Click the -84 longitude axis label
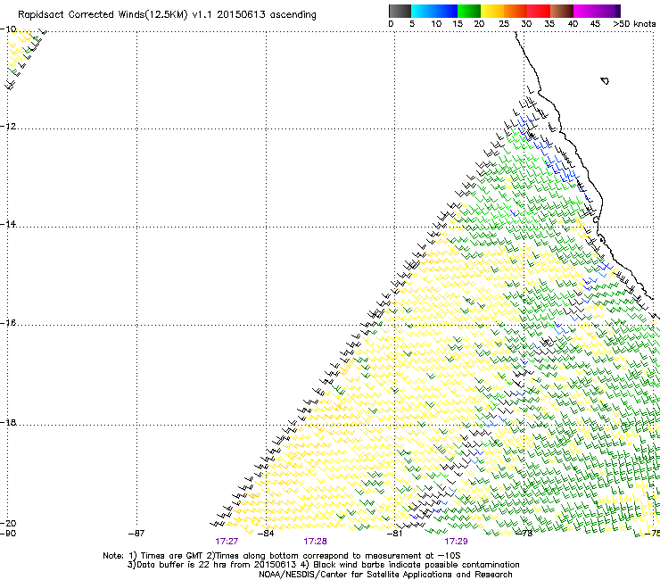The height and width of the screenshot is (580, 660). (266, 534)
